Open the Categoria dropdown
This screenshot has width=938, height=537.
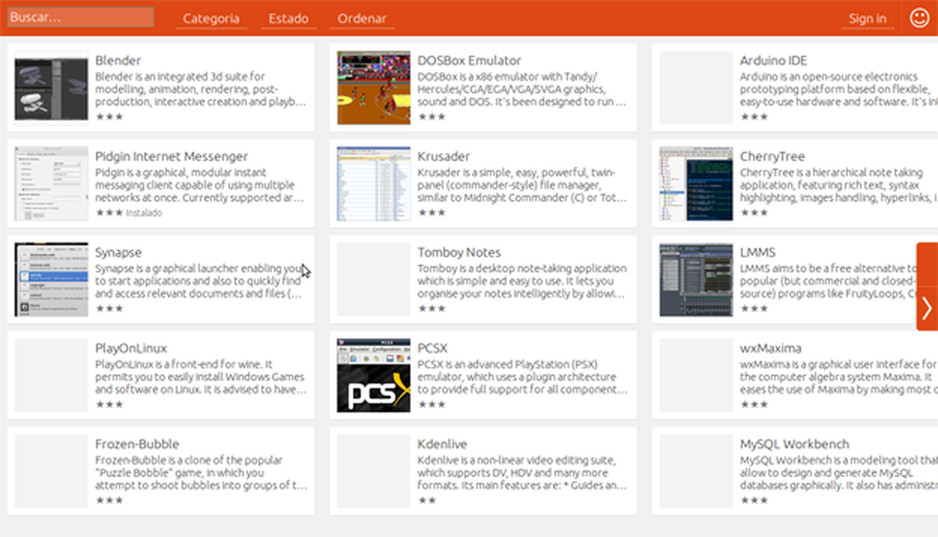[211, 17]
